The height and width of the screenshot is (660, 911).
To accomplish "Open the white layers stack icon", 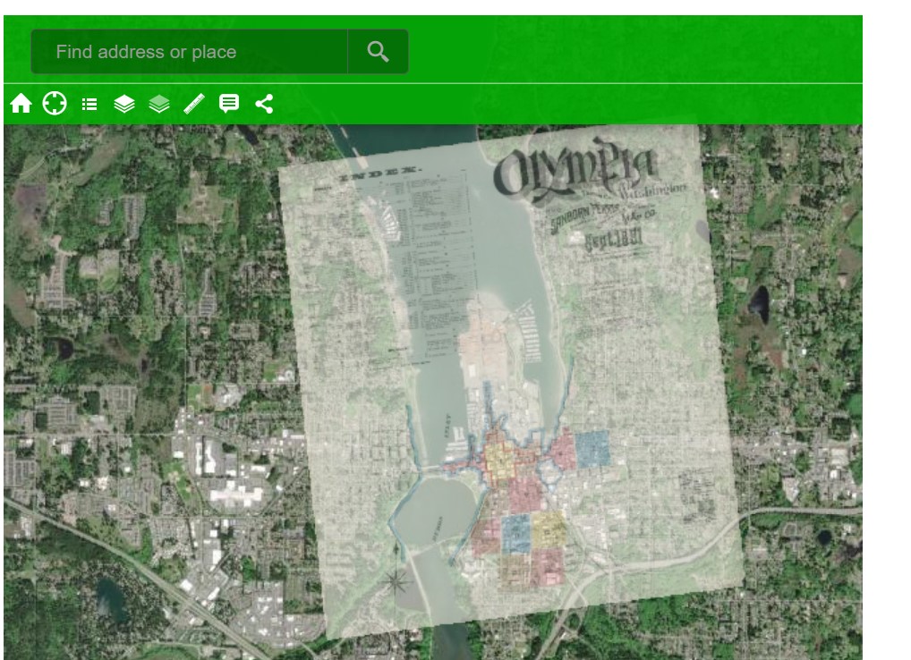I will (x=124, y=105).
